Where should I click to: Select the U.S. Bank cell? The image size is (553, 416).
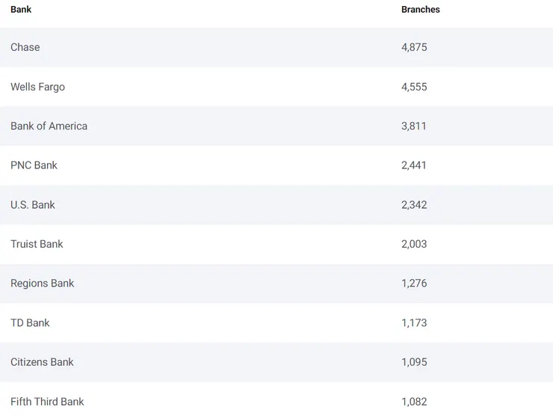pyautogui.click(x=33, y=205)
